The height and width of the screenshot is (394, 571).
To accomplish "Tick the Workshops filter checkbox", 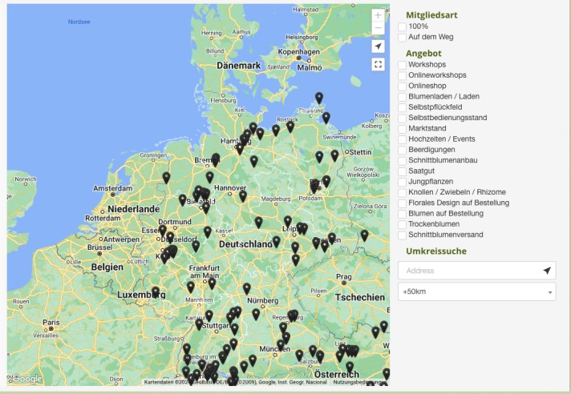I will tap(402, 64).
